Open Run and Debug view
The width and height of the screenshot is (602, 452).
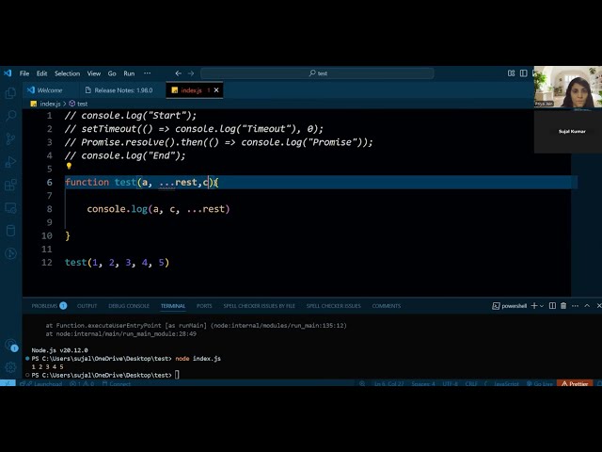click(10, 162)
